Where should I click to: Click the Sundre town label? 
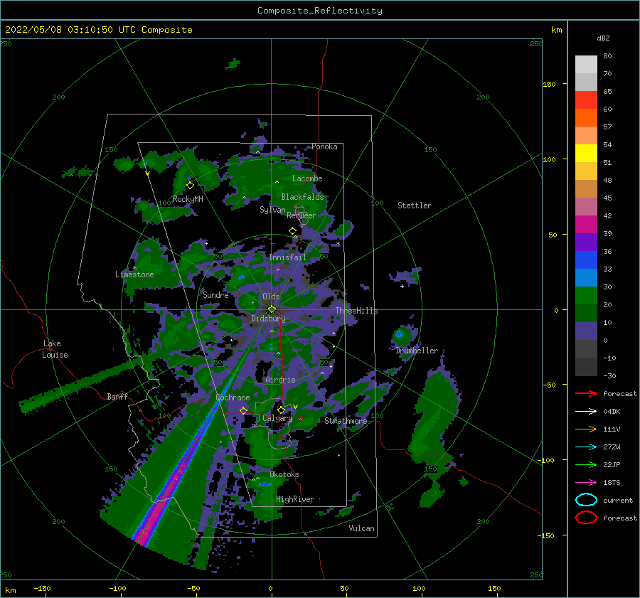click(x=215, y=294)
